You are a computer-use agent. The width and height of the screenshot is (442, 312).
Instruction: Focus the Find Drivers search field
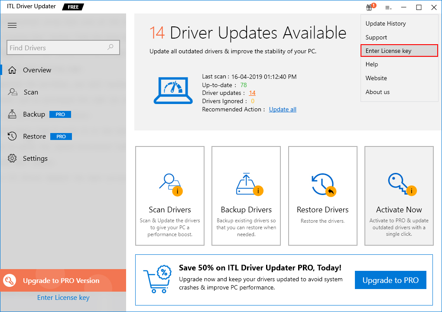pos(63,47)
